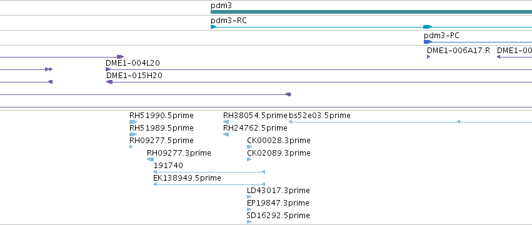Select the RH38054.5prime EST glyph
The height and width of the screenshot is (225, 532).
226,122
